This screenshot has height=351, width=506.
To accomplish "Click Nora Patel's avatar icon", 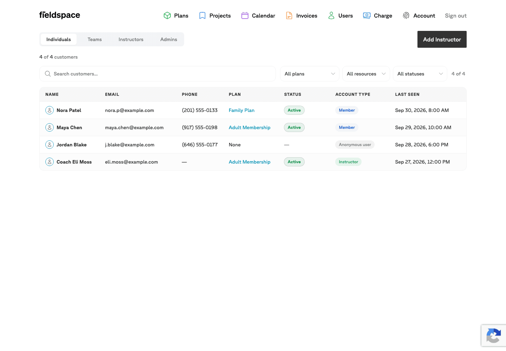I will (50, 110).
